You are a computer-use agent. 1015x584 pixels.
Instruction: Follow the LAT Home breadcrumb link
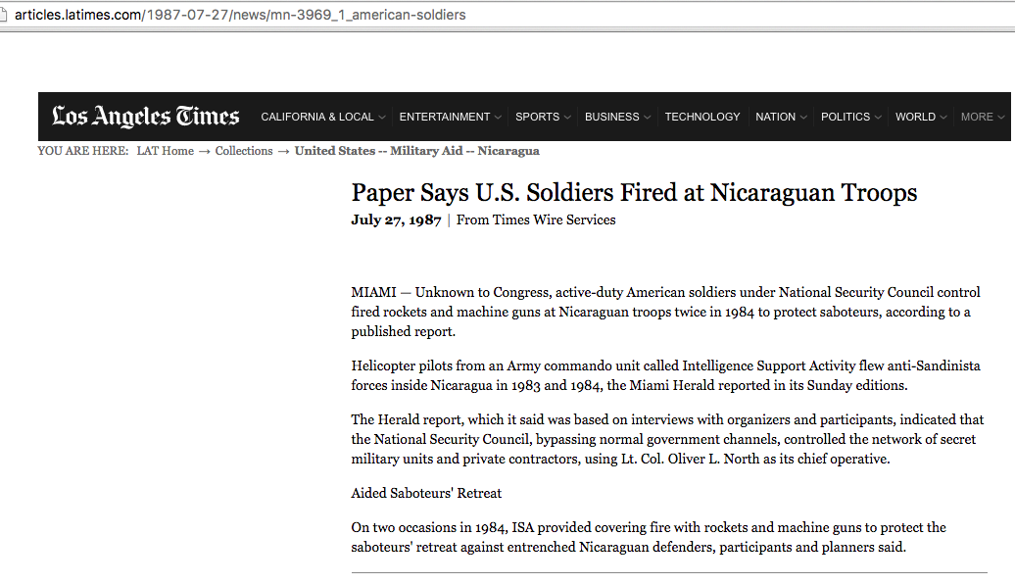165,151
